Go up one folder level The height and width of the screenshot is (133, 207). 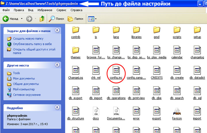(x=42, y=19)
